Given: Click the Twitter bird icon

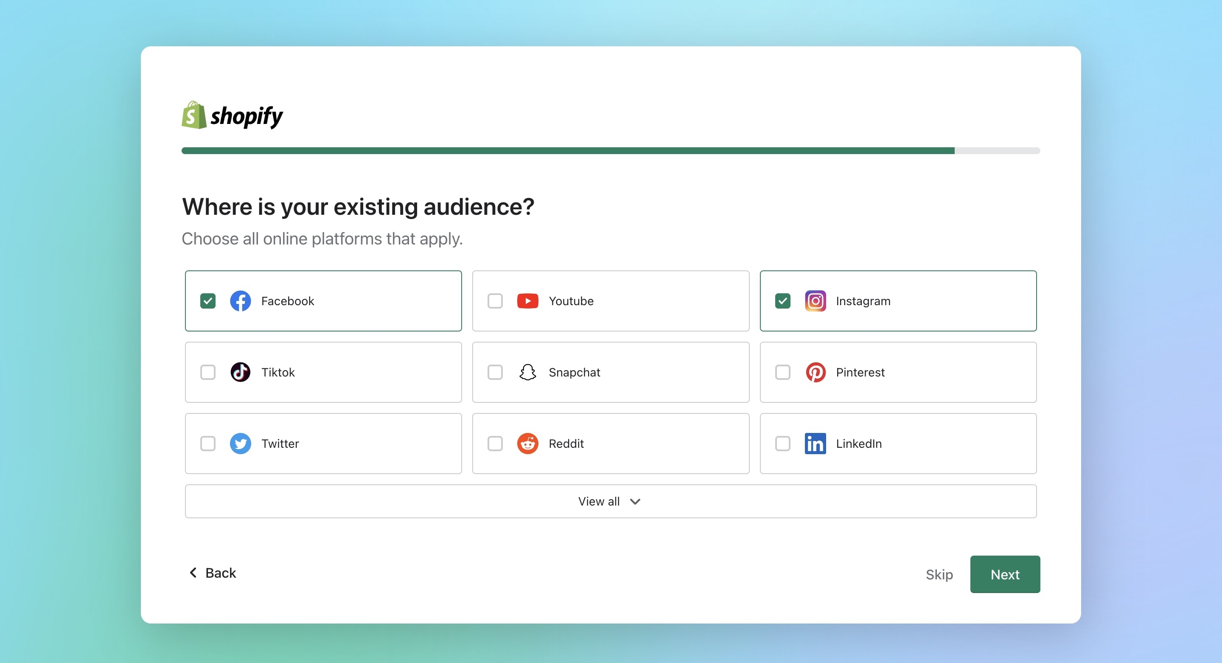Looking at the screenshot, I should point(241,443).
